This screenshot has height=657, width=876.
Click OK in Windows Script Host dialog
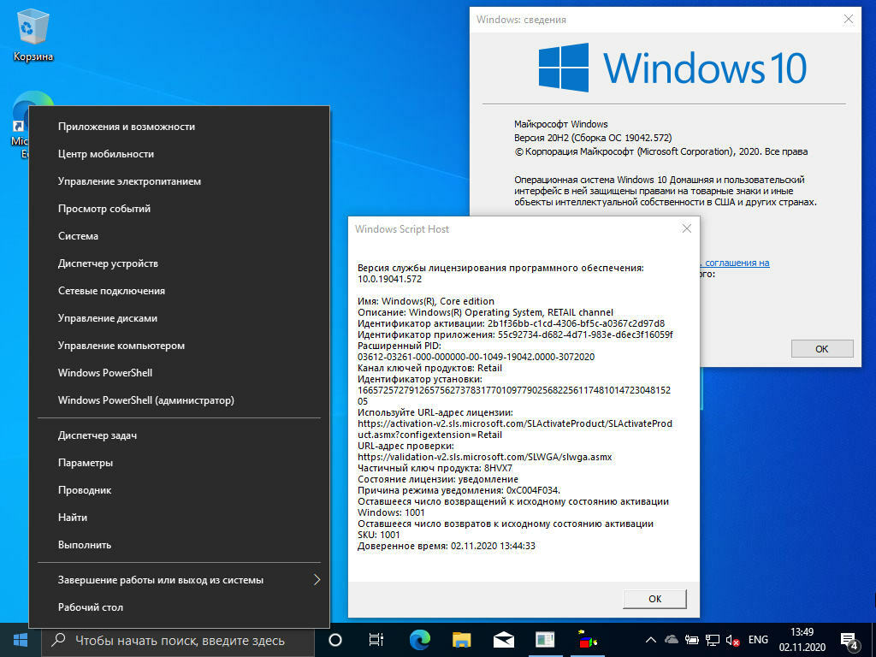[654, 599]
